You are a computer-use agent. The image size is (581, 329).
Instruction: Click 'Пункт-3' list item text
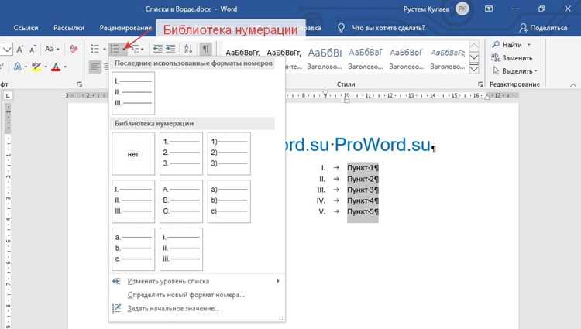click(361, 190)
